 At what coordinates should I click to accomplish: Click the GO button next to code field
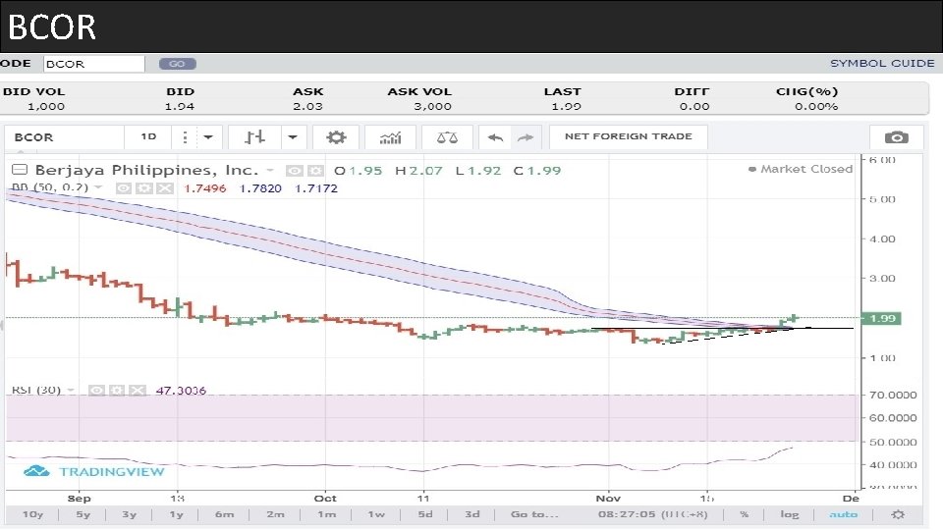[x=178, y=64]
